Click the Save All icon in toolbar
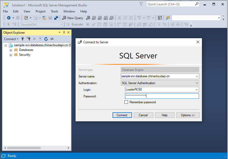Screen dimensions: 228x159 (x=56, y=18)
